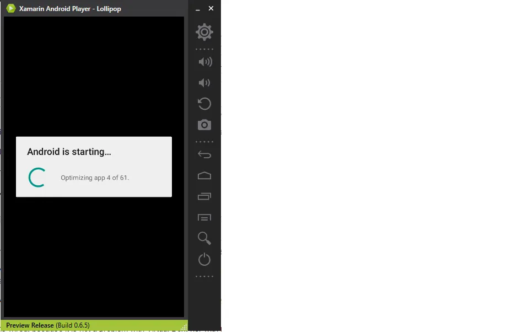Minimize the Xamarin Android Player window
The image size is (529, 332).
tap(198, 9)
